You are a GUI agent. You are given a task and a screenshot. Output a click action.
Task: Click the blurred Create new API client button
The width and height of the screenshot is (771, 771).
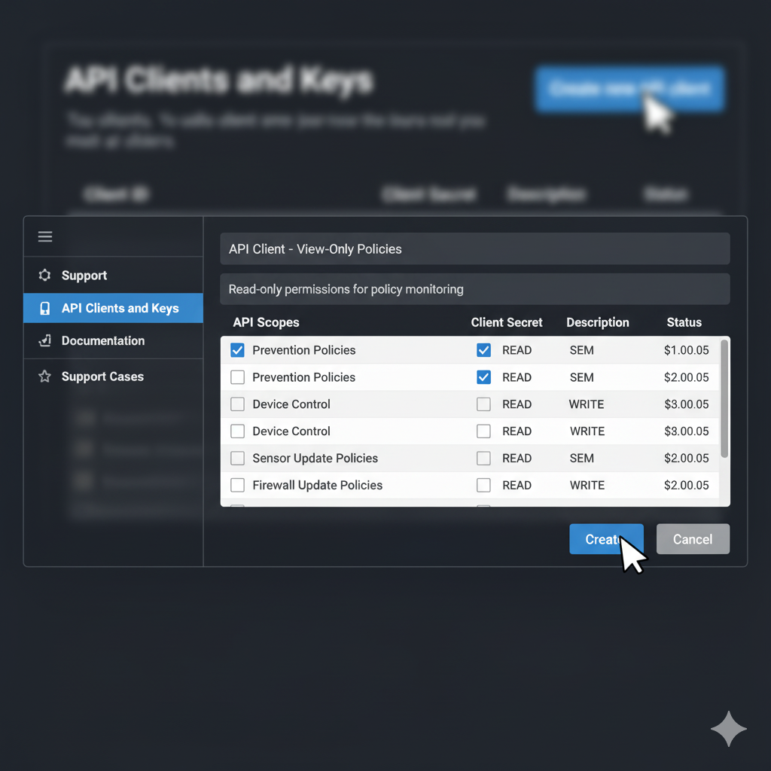[629, 90]
